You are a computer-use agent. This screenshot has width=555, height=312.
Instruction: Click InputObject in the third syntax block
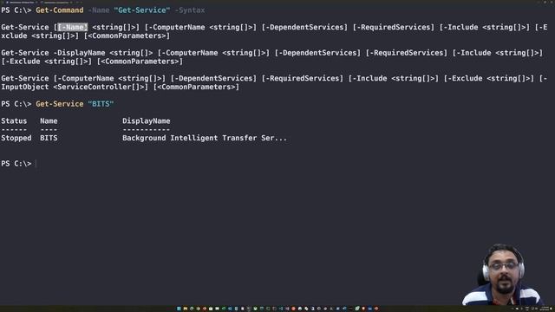tap(25, 87)
